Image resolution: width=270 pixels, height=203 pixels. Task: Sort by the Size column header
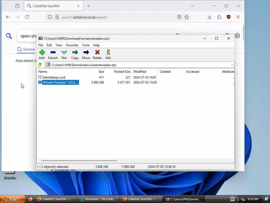[92, 71]
